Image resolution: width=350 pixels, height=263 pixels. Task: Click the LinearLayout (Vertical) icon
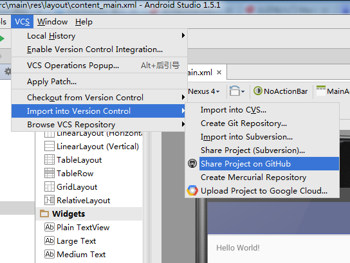click(50, 147)
